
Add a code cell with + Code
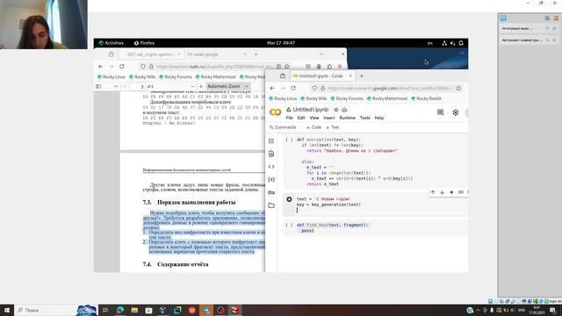point(314,127)
